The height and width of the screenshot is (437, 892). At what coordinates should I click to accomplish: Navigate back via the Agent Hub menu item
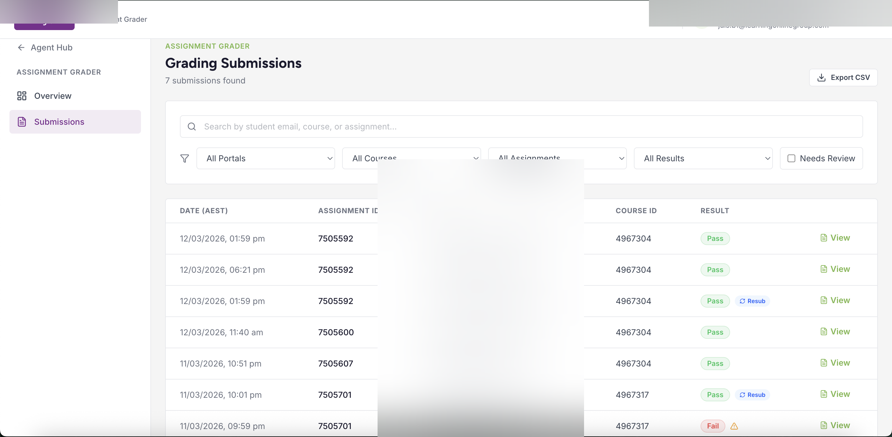[51, 47]
